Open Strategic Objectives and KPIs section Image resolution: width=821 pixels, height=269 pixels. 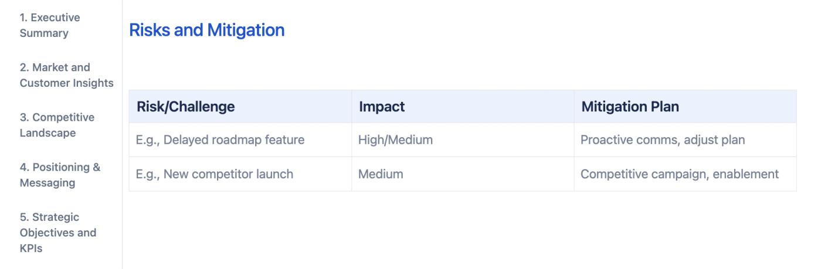[58, 232]
